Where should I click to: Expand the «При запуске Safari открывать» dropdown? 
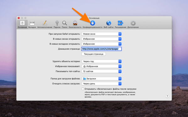tap(102, 34)
